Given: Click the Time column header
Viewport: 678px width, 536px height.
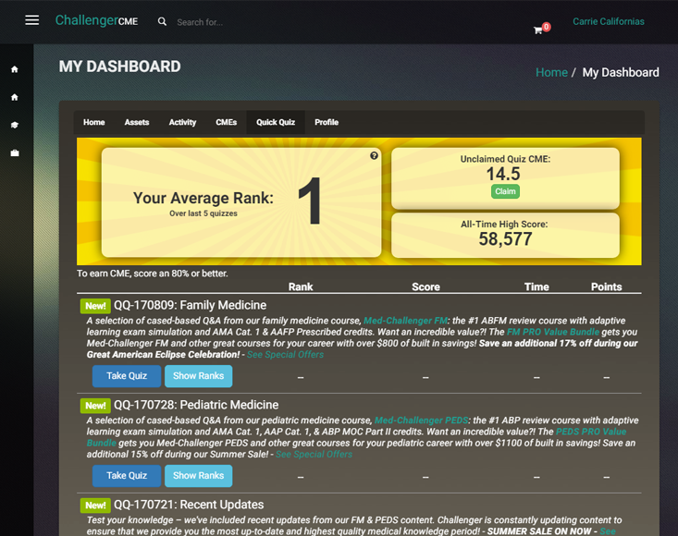Looking at the screenshot, I should pos(536,286).
